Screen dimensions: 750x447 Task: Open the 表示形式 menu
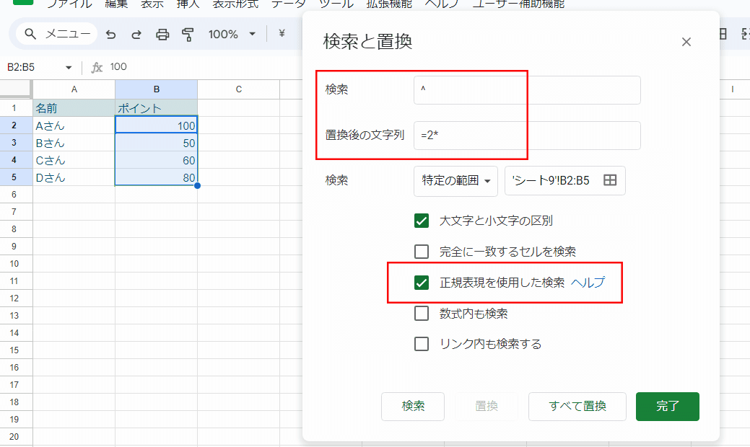235,4
